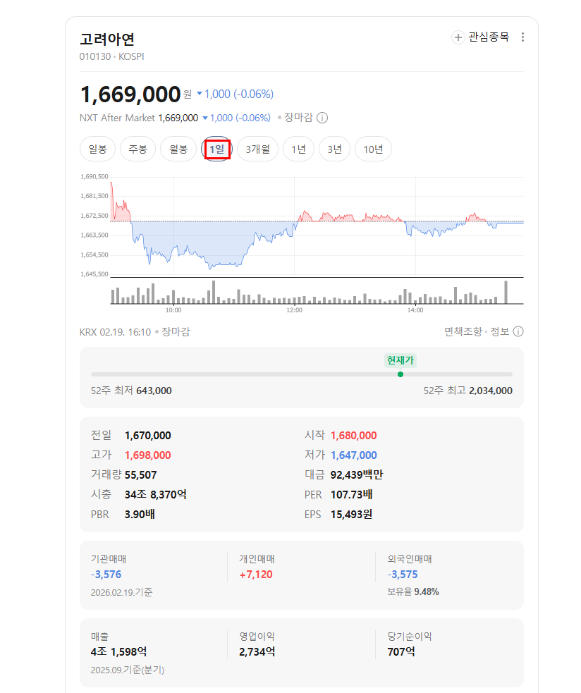
Task: Click 거래량 value 55,507
Action: click(140, 475)
